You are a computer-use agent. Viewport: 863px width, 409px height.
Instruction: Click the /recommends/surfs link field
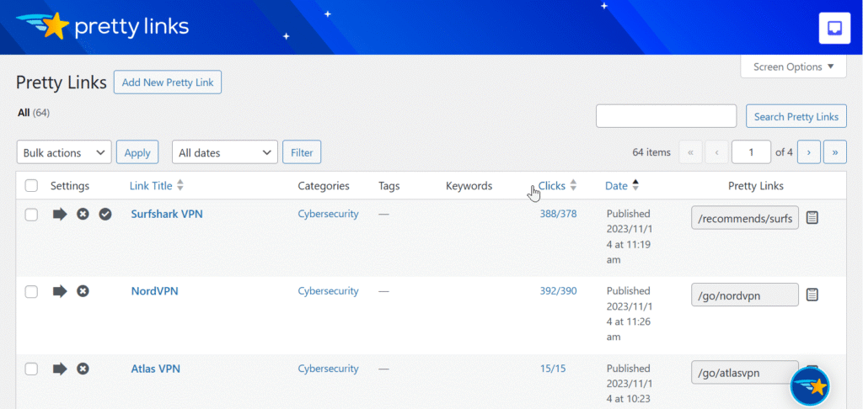745,218
